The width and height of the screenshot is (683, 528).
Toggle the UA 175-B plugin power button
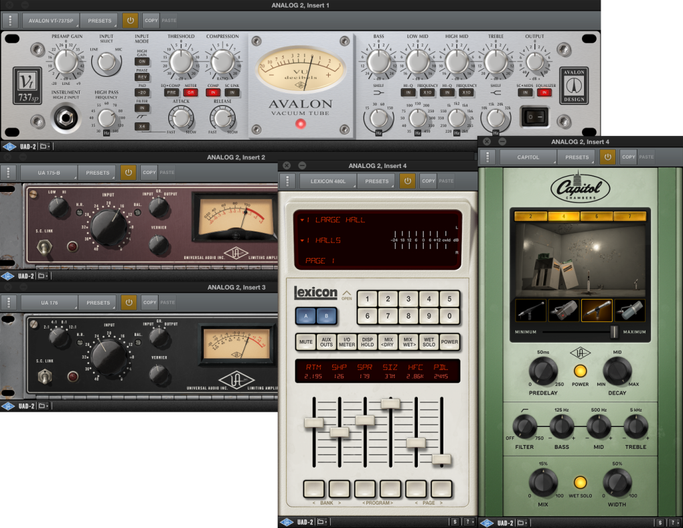pyautogui.click(x=129, y=173)
